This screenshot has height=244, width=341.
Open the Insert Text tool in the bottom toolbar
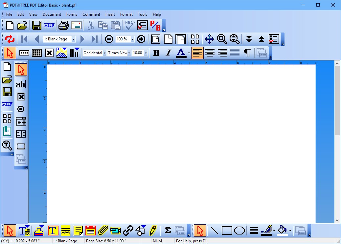point(53,231)
